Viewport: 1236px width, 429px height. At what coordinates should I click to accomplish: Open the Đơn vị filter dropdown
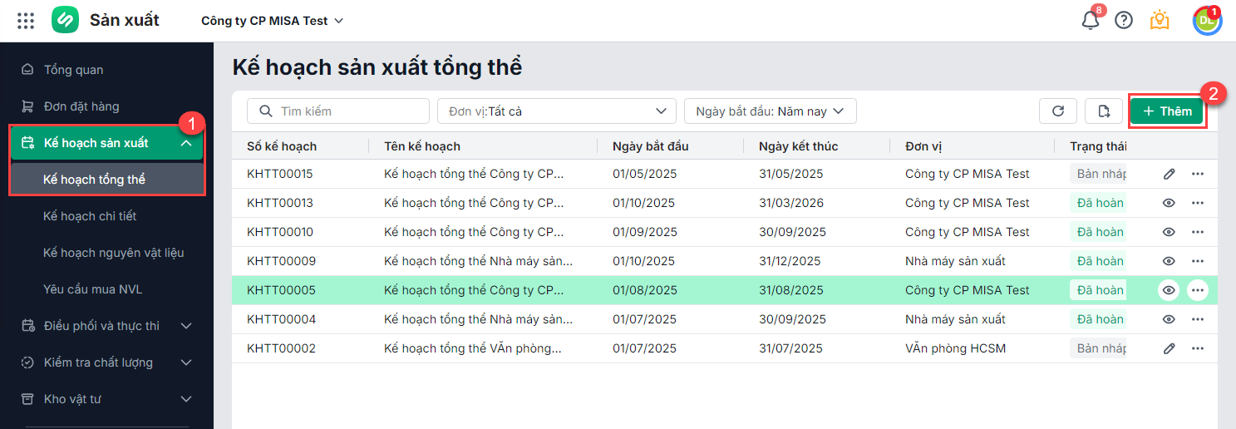click(x=557, y=111)
